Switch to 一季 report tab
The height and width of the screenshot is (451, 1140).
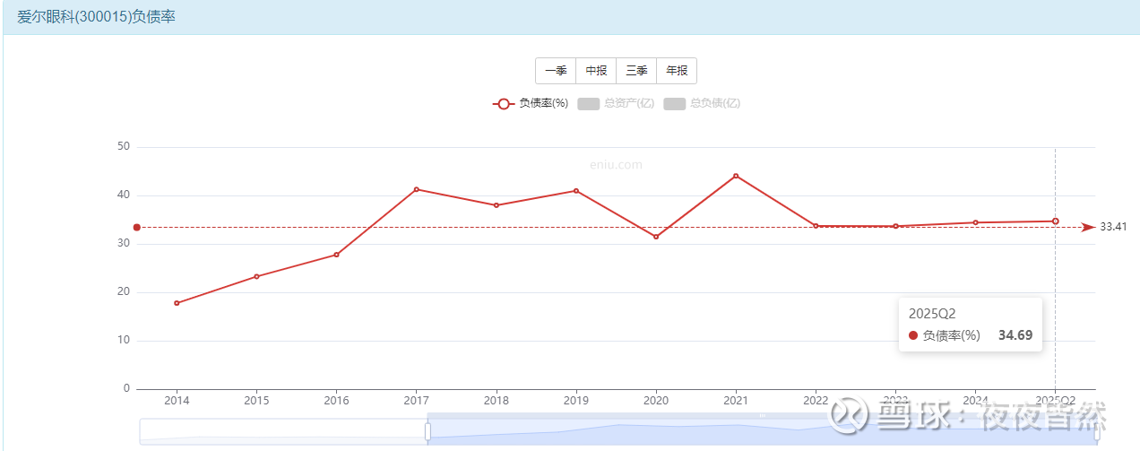click(556, 71)
